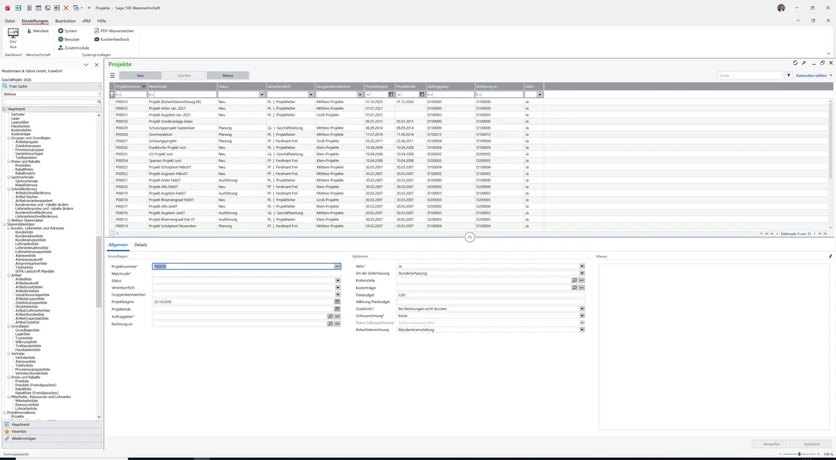Click the search magnifier for Auftraggeber
The image size is (836, 460).
(330, 316)
